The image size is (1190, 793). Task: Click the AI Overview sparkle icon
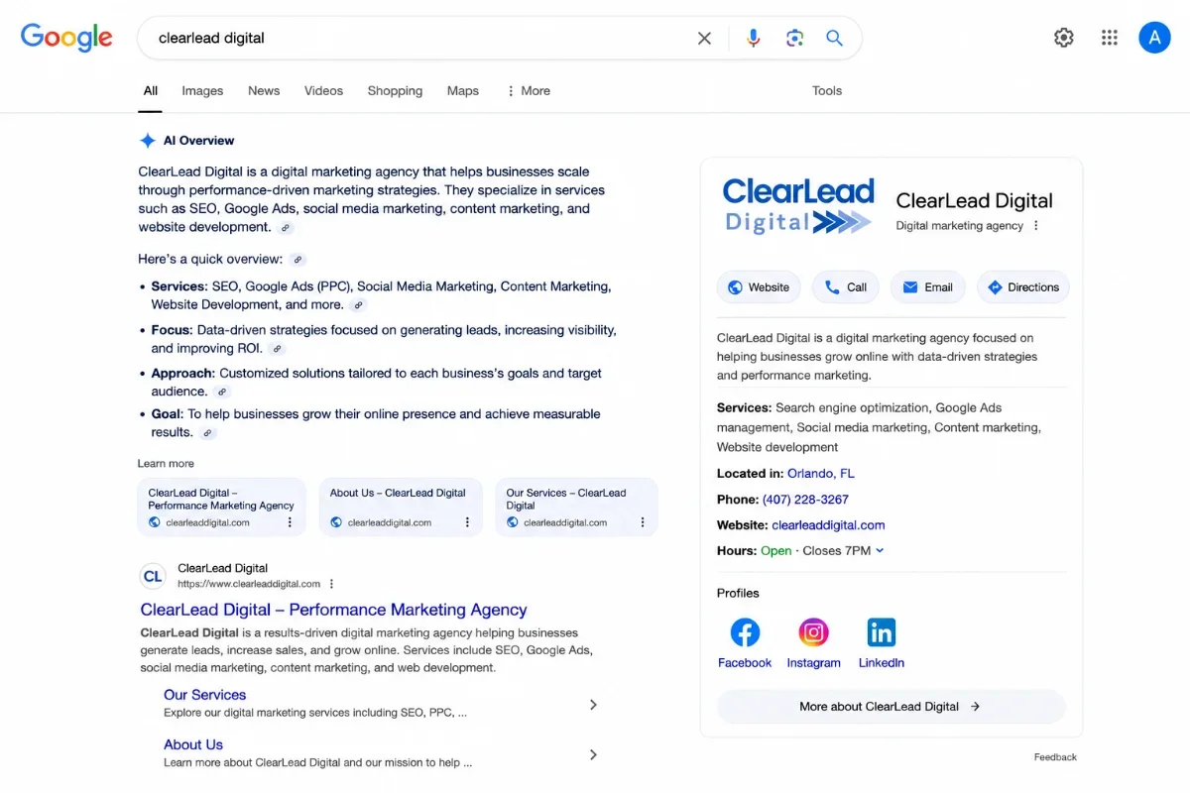click(148, 141)
